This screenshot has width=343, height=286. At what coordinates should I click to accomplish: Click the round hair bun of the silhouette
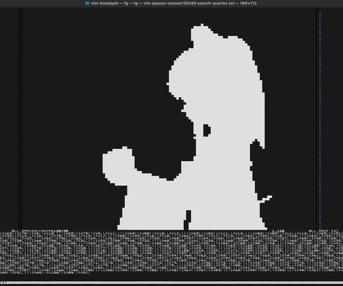click(x=118, y=166)
